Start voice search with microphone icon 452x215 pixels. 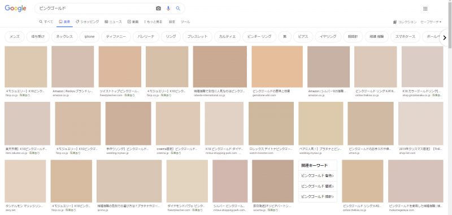168,8
